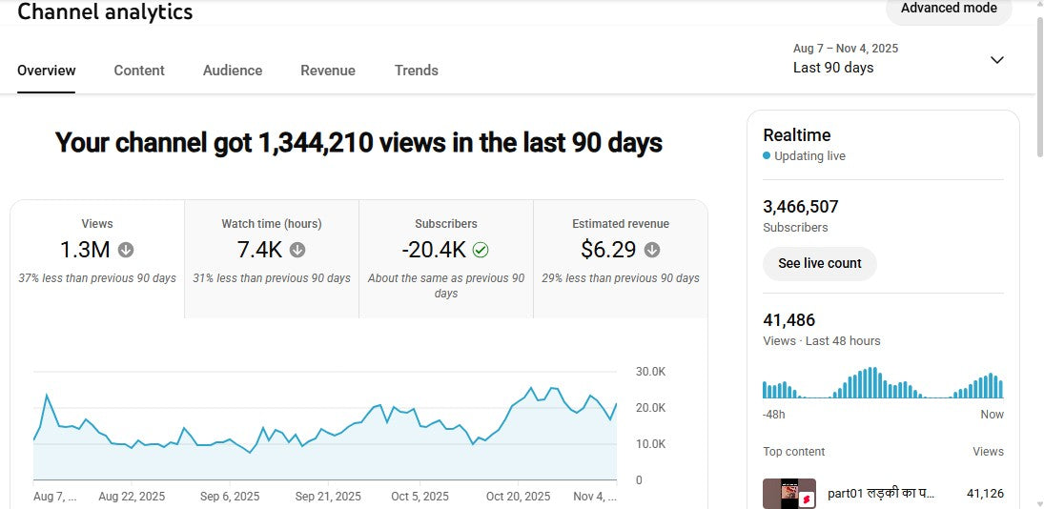Click the Oct 20 peak on views chart
The height and width of the screenshot is (509, 1044).
pos(530,389)
